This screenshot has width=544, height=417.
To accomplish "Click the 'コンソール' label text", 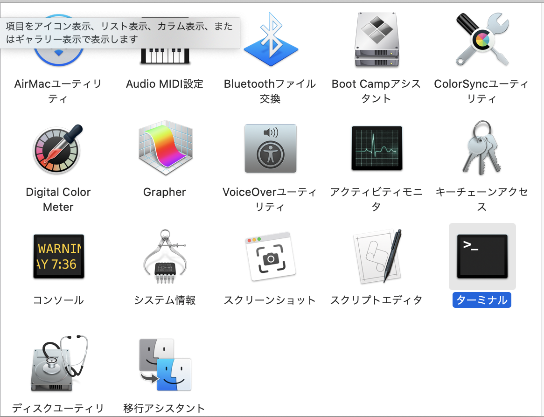I will point(58,300).
